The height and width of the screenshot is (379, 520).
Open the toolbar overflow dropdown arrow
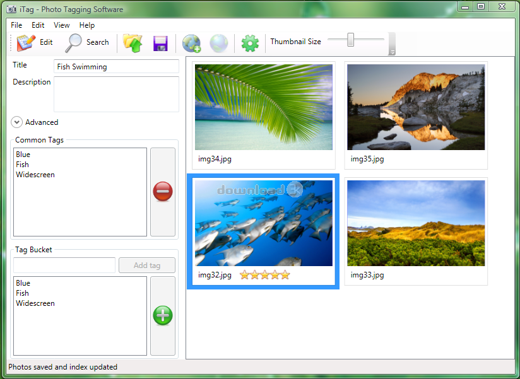(x=392, y=52)
